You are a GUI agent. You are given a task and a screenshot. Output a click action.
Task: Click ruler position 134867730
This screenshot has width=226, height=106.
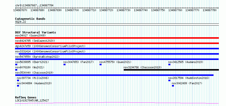pos(123,10)
